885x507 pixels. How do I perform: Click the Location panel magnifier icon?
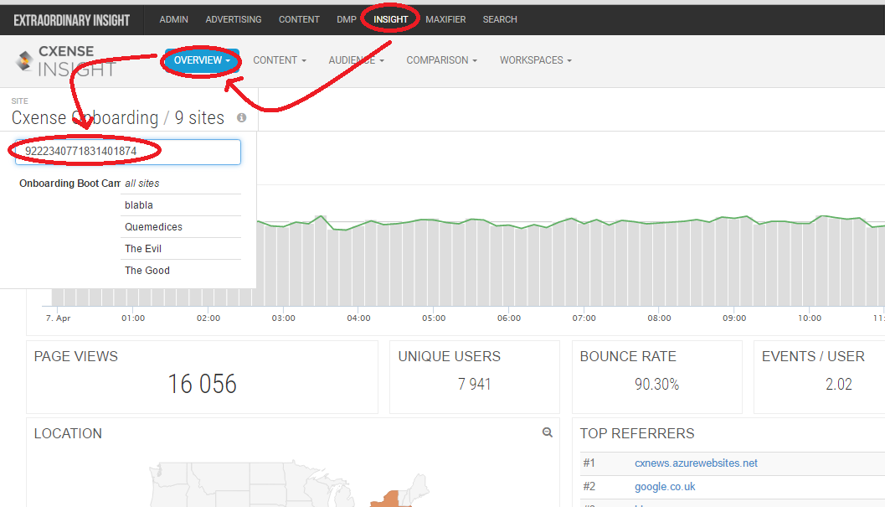pyautogui.click(x=547, y=432)
